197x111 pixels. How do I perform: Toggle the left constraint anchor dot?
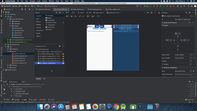[x=174, y=40]
